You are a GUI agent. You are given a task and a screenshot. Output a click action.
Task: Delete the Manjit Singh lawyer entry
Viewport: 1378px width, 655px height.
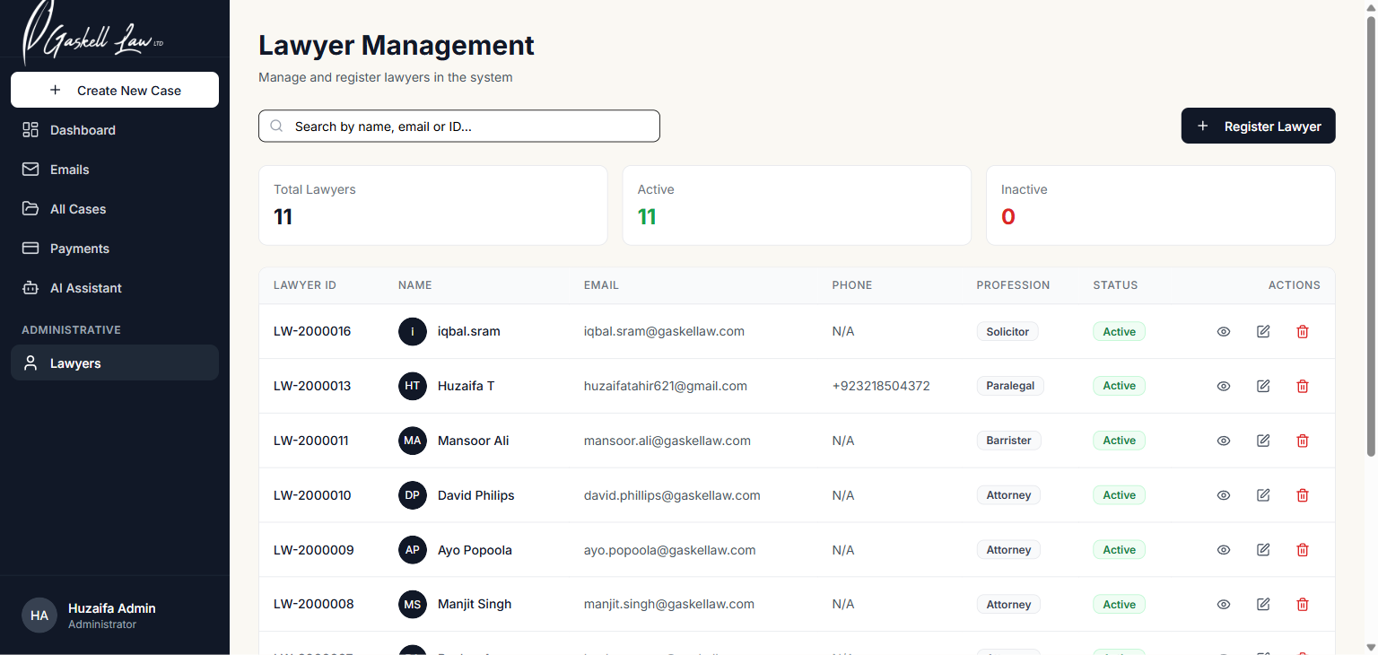1303,605
